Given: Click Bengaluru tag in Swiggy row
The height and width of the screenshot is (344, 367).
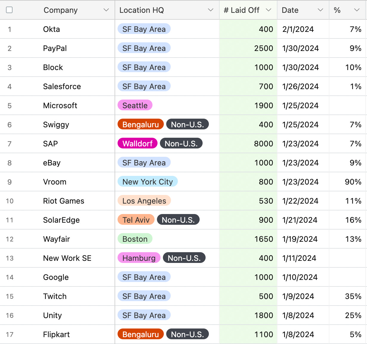Looking at the screenshot, I should click(141, 124).
